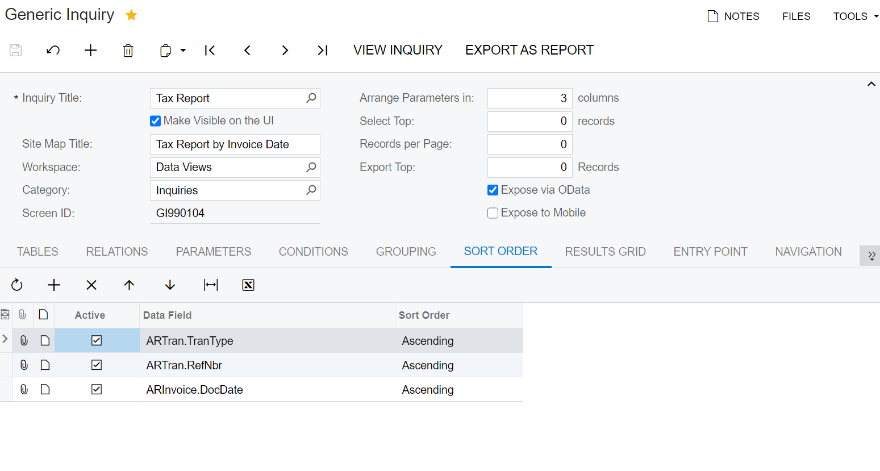Viewport: 880px width, 471px height.
Task: Disable Expose via OData checkbox
Action: pos(493,190)
